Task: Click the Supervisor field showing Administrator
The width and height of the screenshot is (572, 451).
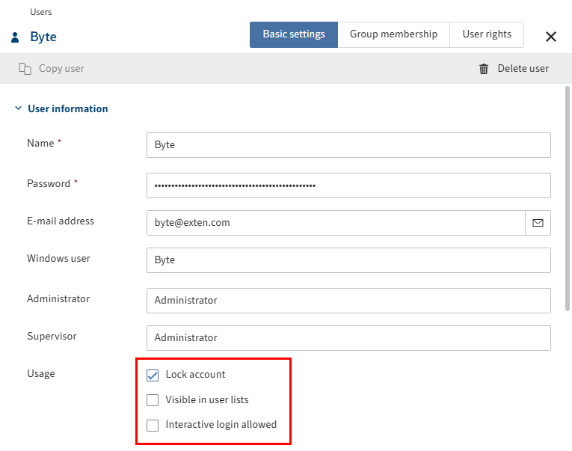Action: tap(348, 338)
